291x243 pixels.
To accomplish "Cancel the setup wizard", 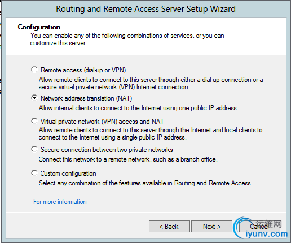I will coord(259,227).
